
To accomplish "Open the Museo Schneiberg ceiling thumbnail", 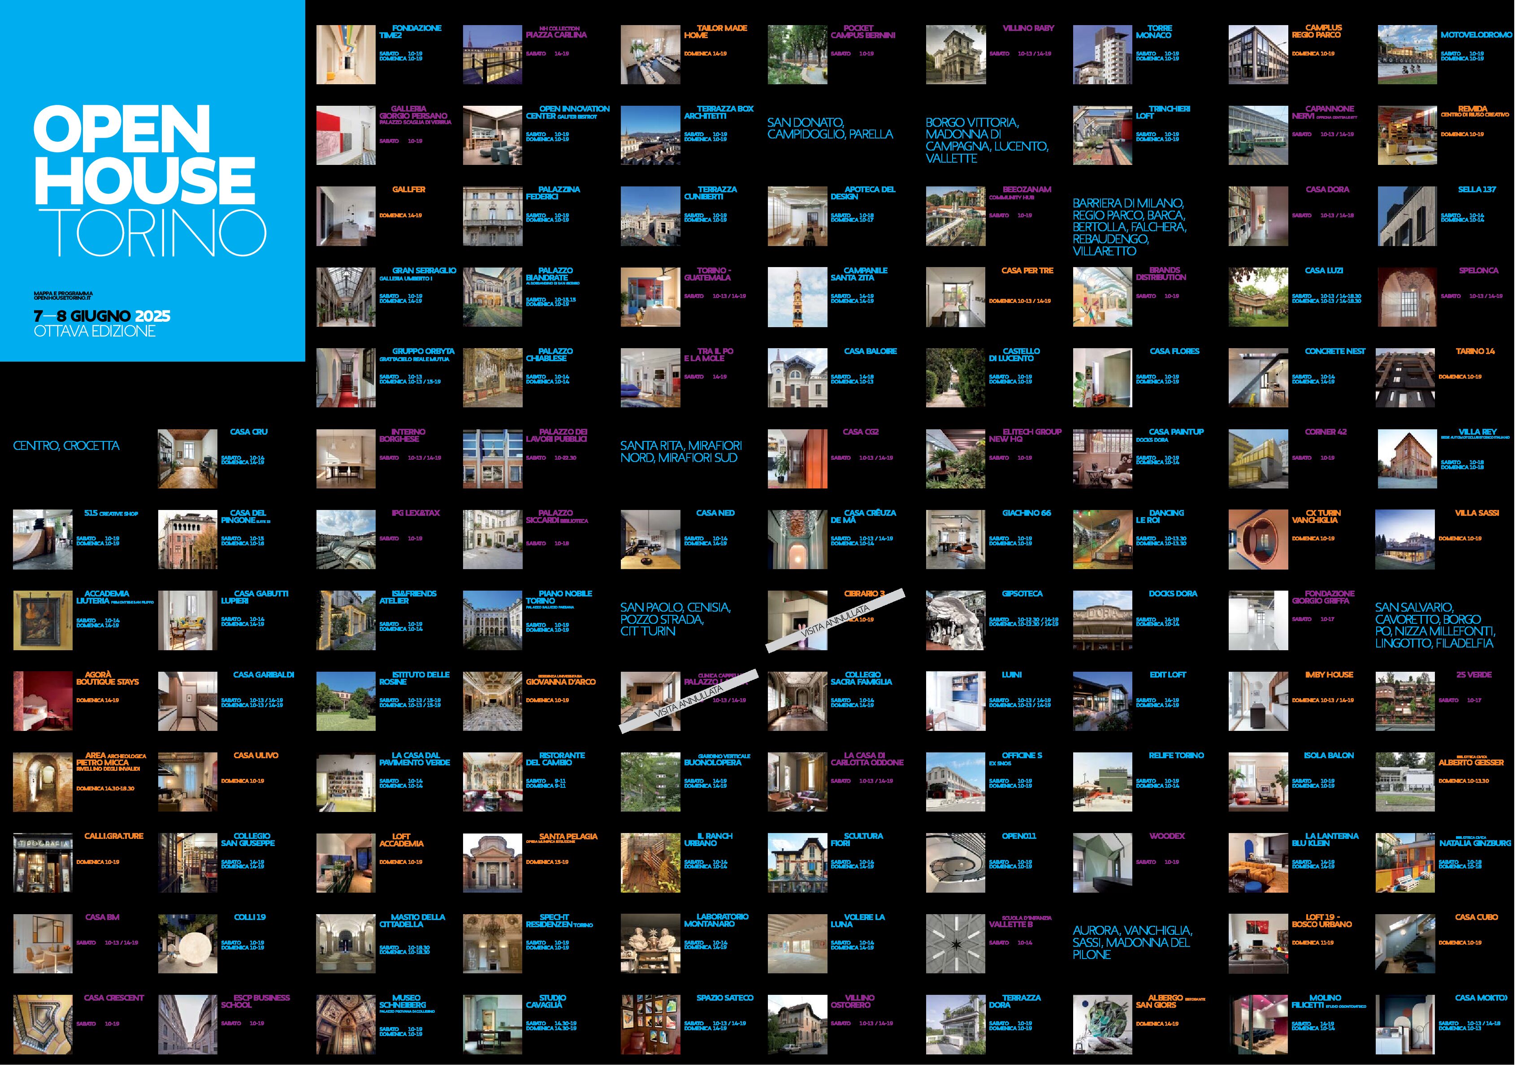I will [x=345, y=1024].
